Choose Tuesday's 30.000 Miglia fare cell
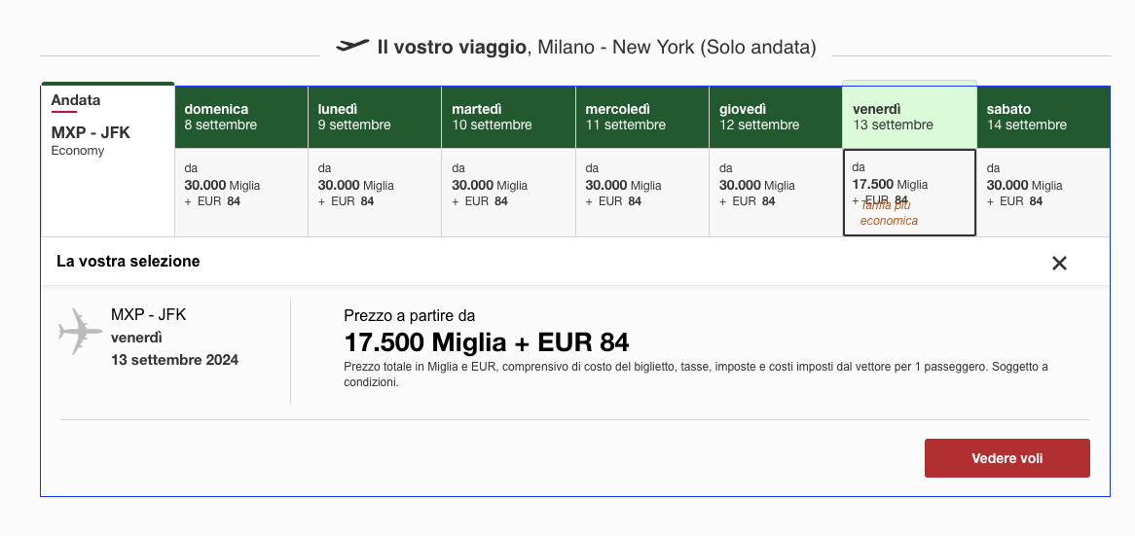 click(x=509, y=193)
